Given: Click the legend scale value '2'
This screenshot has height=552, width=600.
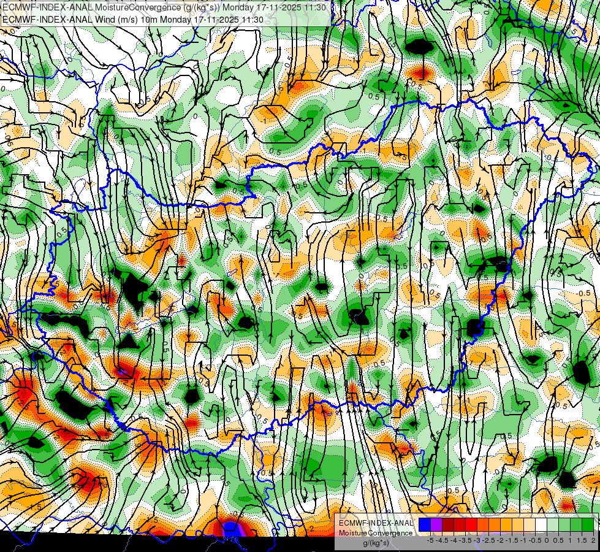Looking at the screenshot, I should tap(593, 540).
